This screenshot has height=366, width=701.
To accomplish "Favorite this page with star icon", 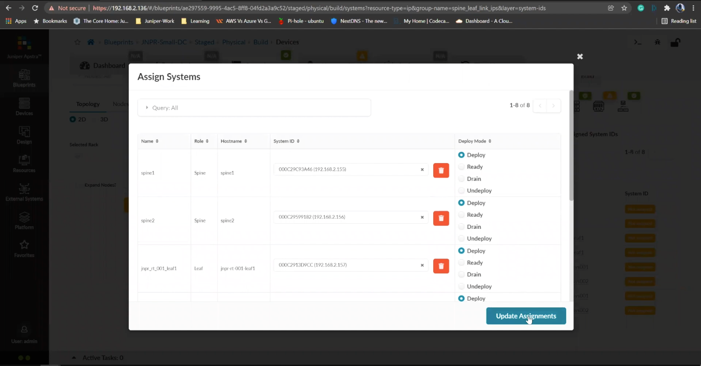I will pos(78,42).
